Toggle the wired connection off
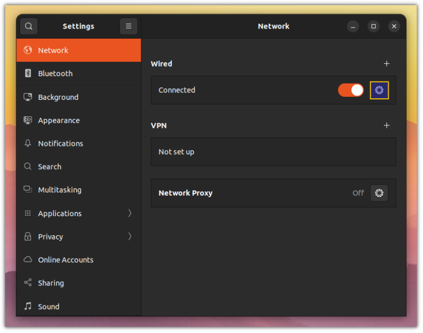Image resolution: width=423 pixels, height=333 pixels. [351, 90]
